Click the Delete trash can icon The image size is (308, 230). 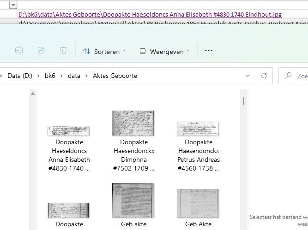63,50
